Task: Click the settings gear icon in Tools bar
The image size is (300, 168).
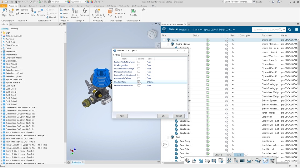Action: click(x=266, y=161)
